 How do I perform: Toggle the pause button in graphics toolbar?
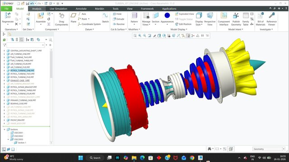pyautogui.click(x=202, y=36)
